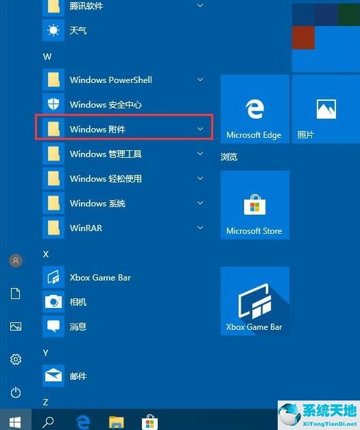Image resolution: width=360 pixels, height=430 pixels.
Task: Click the Windows 附件 folder icon
Action: 53,129
